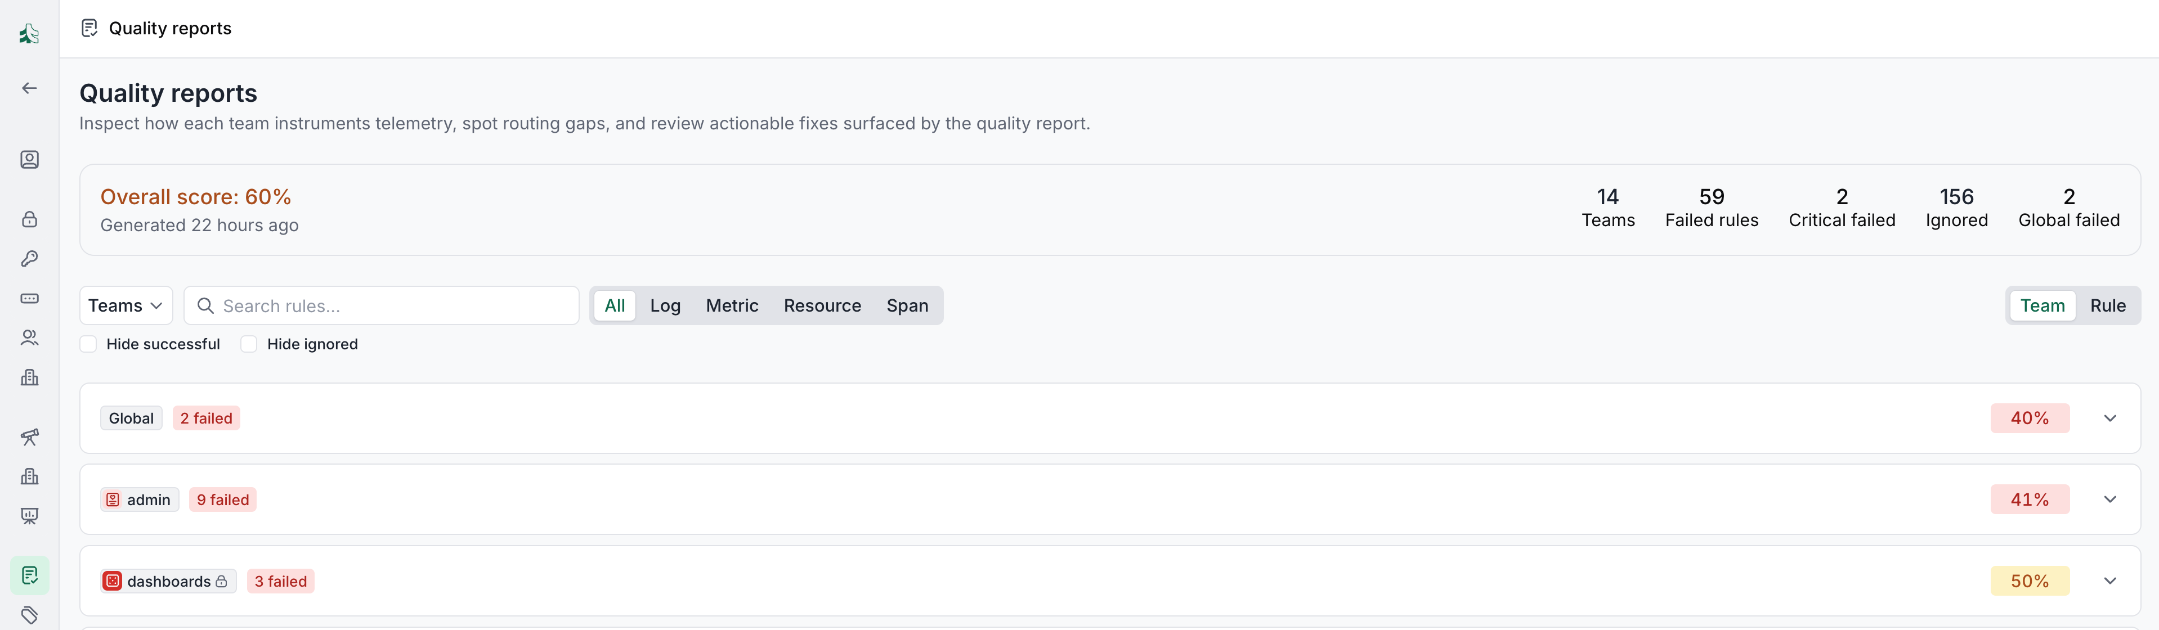The image size is (2159, 630).
Task: Enable the Hide successful checkbox
Action: point(88,344)
